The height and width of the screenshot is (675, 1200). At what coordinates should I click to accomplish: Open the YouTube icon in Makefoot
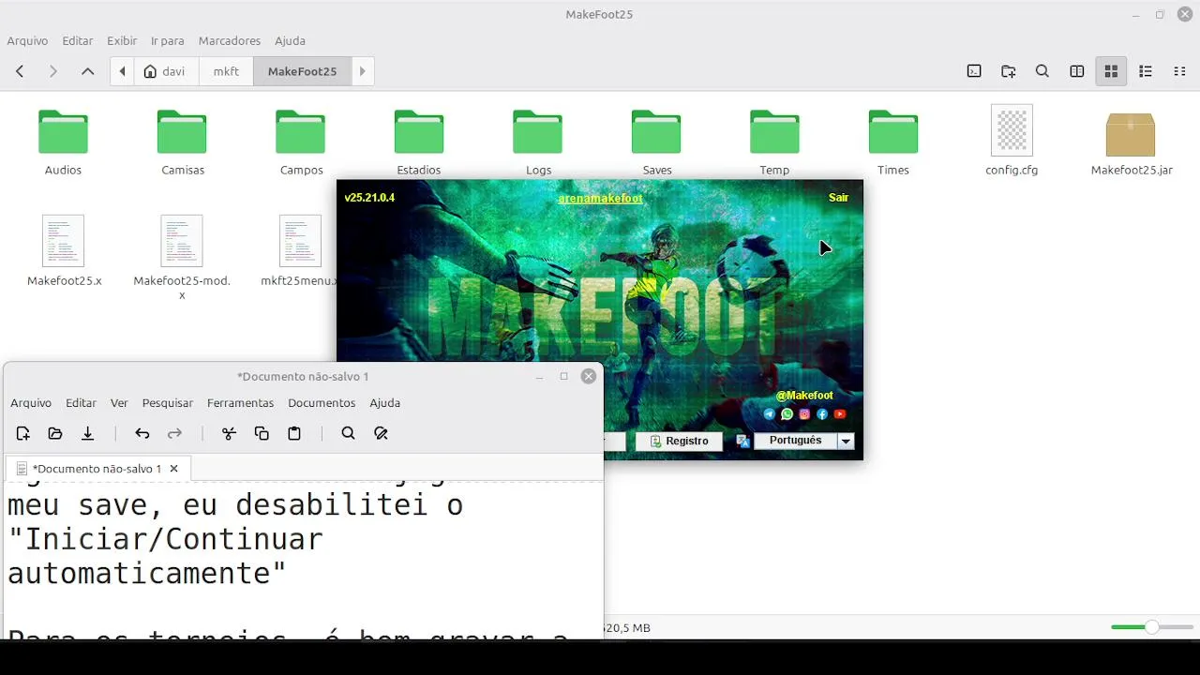pos(840,413)
